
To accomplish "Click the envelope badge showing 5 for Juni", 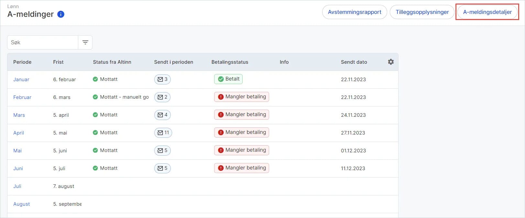I will tap(162, 168).
